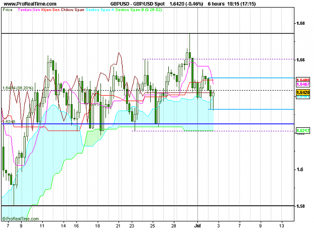This screenshot has width=314, height=236.
Task: Click the 13 date axis label
Action: click(282, 226)
